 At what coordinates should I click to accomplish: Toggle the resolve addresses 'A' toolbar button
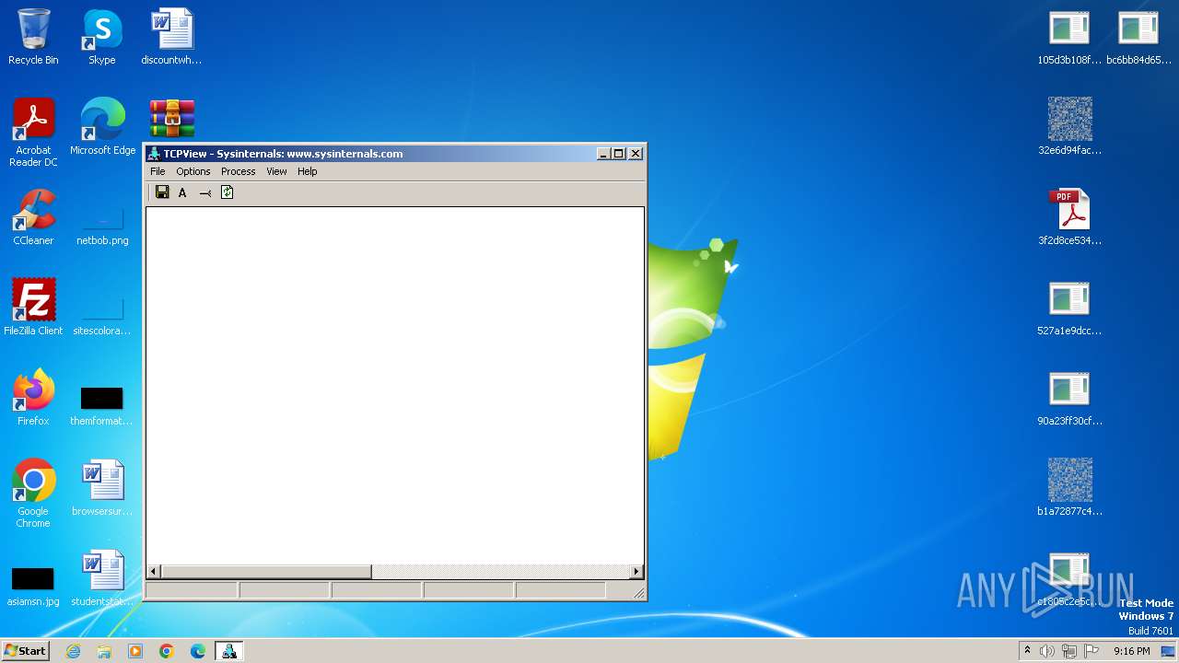point(182,192)
